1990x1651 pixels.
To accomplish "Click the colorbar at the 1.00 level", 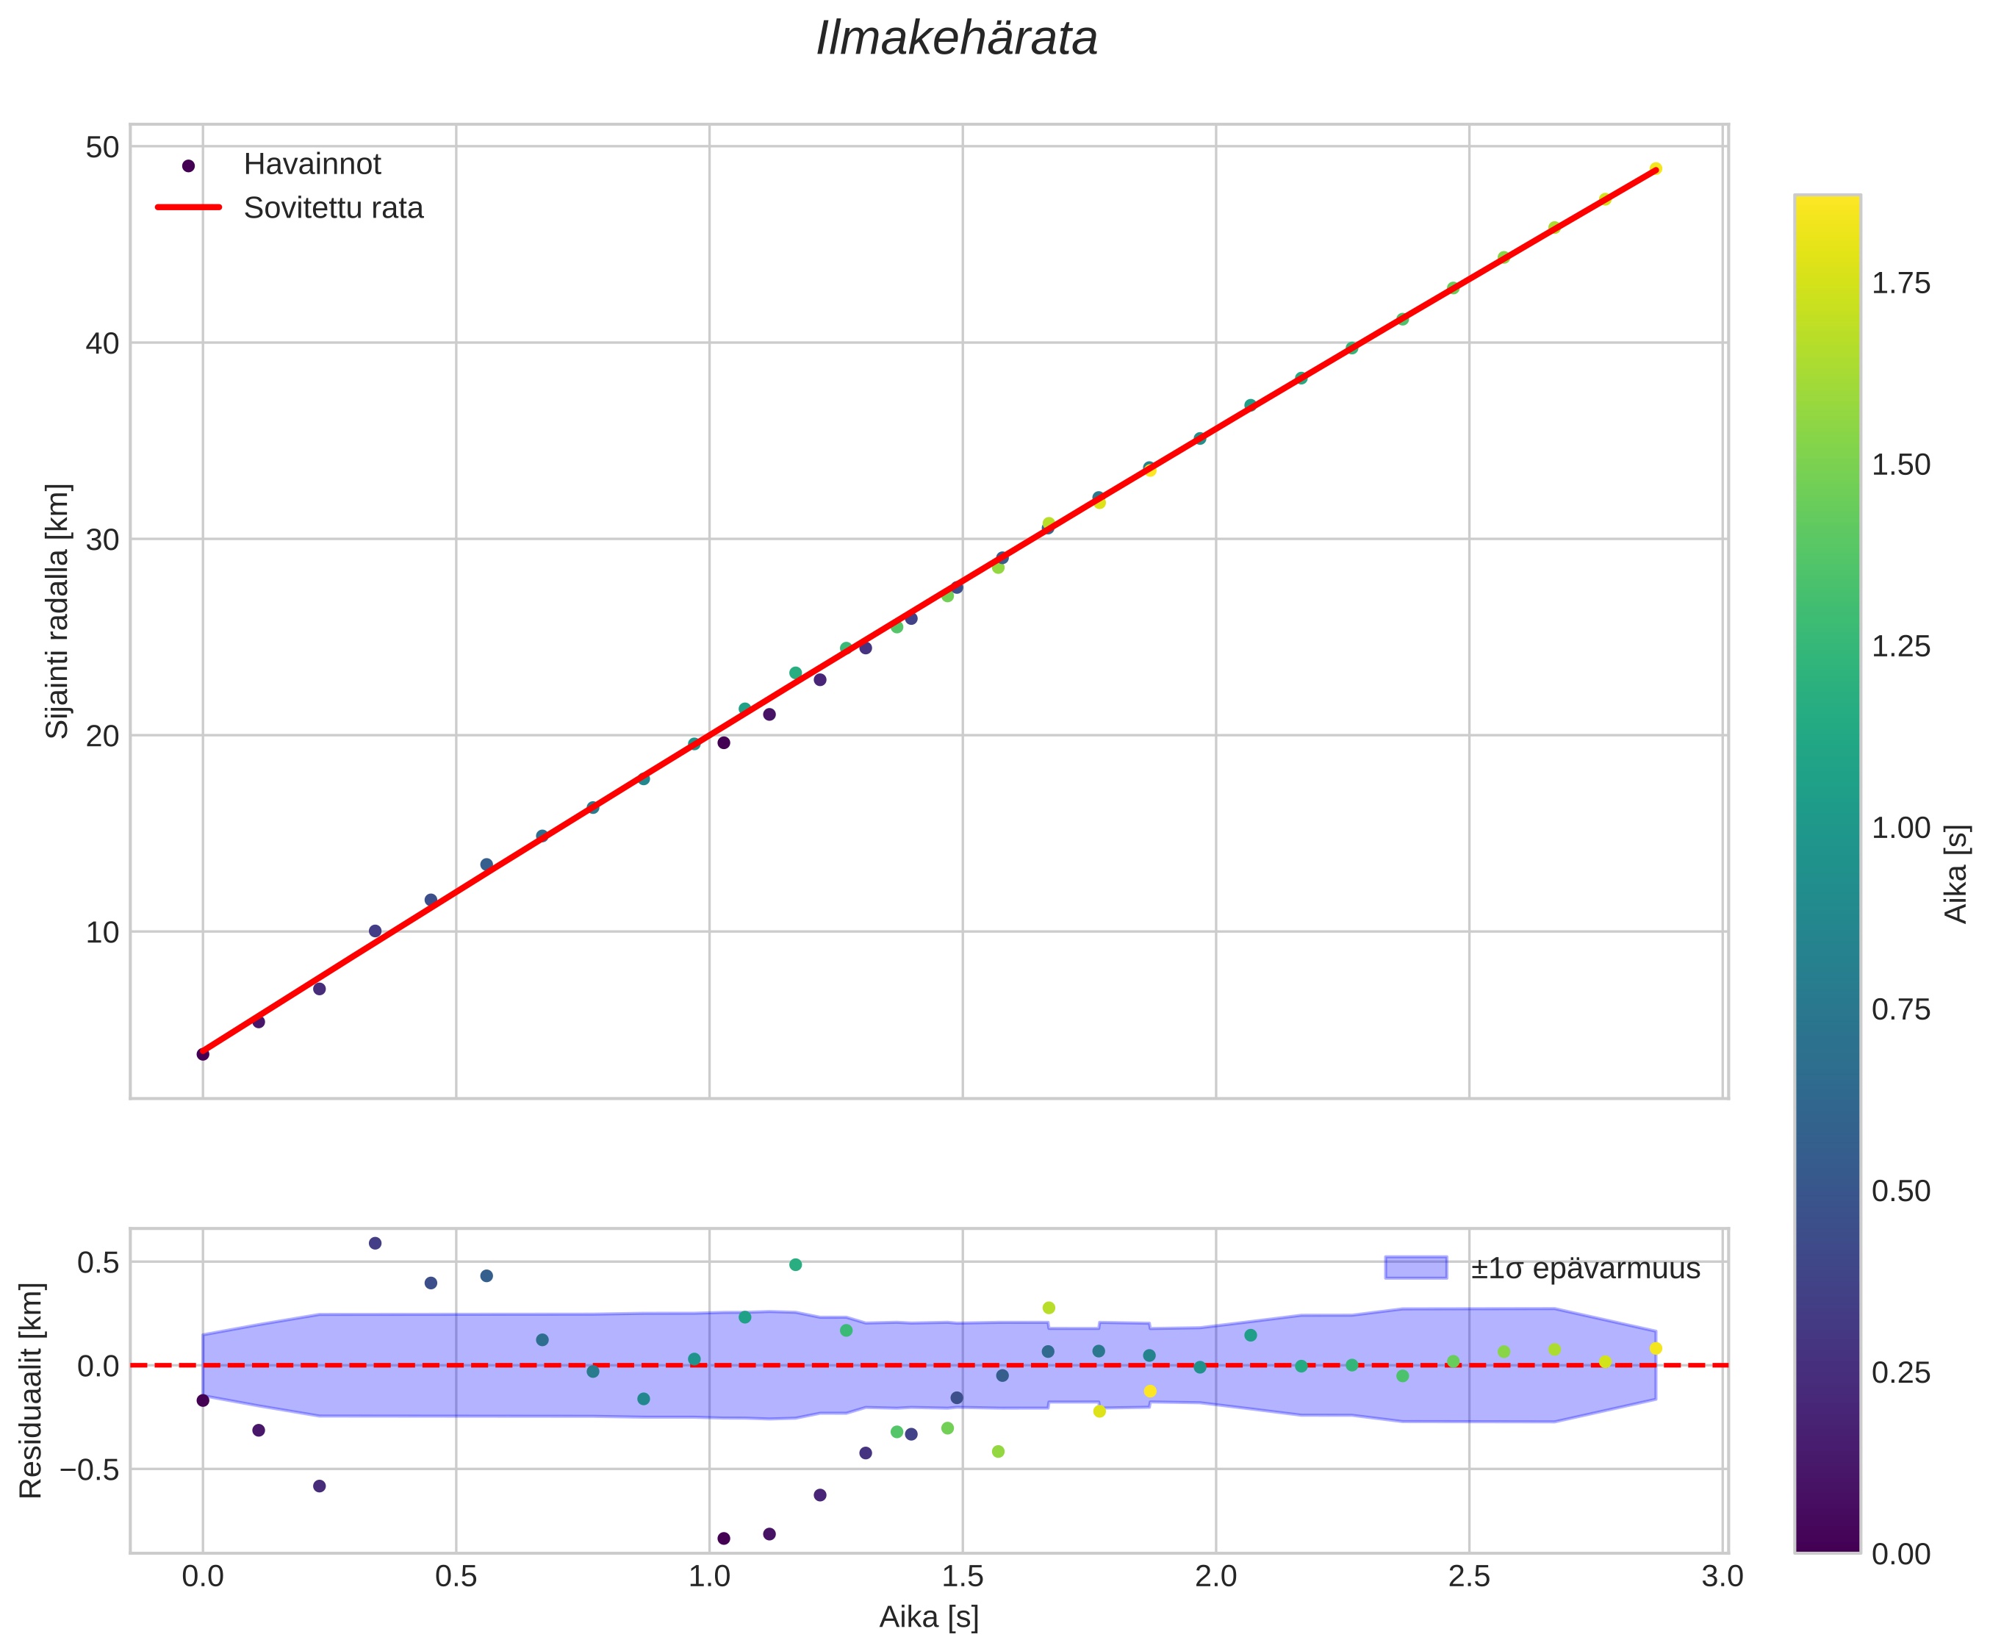I will 1827,828.
